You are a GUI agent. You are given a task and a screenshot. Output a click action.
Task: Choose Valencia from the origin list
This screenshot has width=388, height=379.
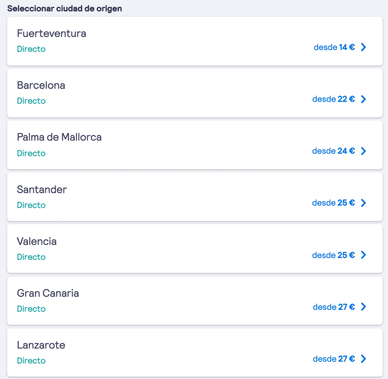pos(37,241)
